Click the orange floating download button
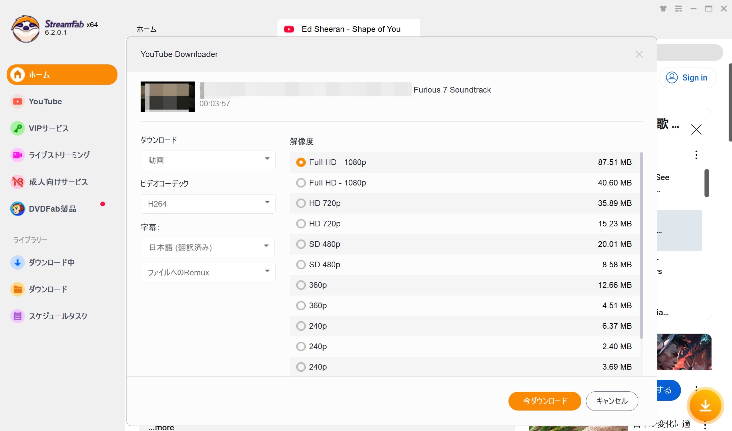732x431 pixels. point(705,406)
